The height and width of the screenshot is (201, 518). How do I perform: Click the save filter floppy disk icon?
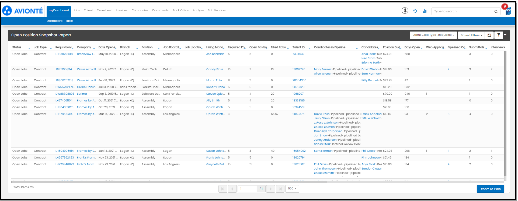(x=489, y=35)
